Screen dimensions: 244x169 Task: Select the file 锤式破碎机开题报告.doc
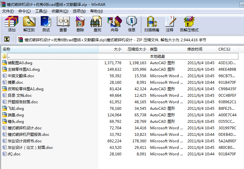(29, 135)
